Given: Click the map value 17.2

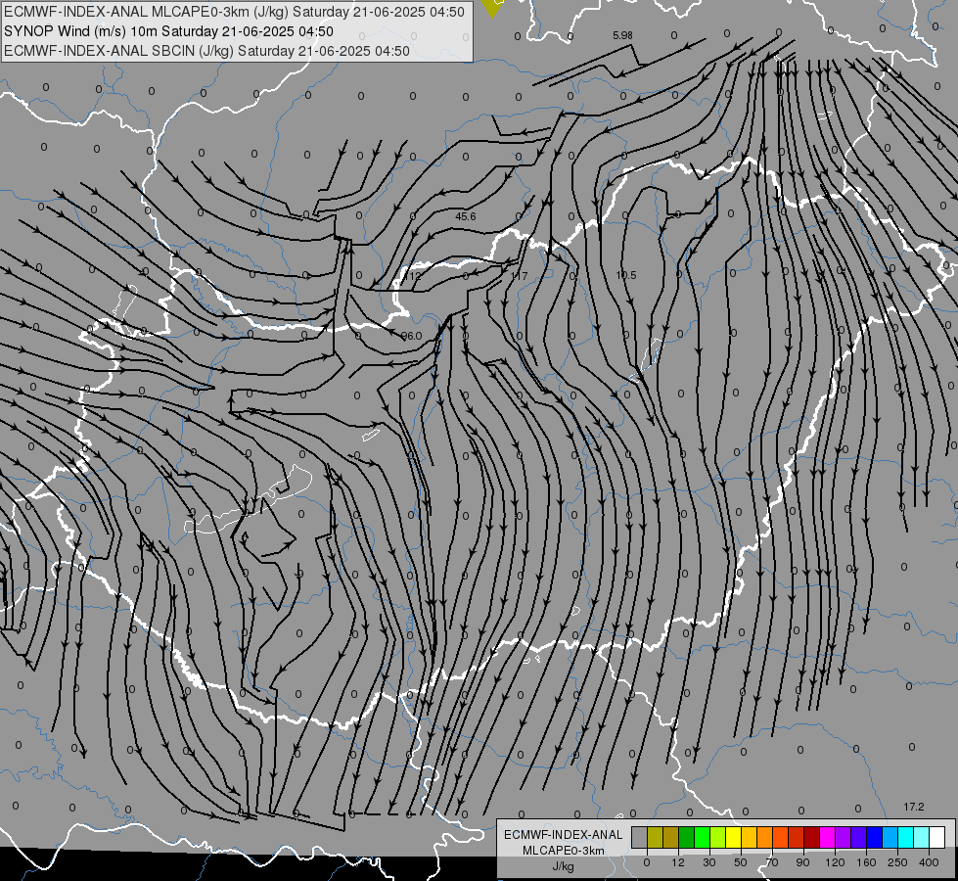Looking at the screenshot, I should [x=914, y=807].
